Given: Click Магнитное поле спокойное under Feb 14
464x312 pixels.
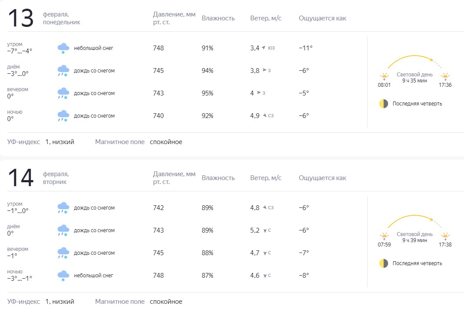Looking at the screenshot, I should [x=166, y=302].
